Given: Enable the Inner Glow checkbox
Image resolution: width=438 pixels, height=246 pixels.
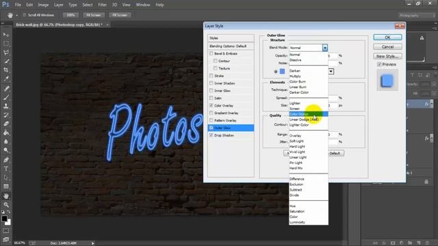Looking at the screenshot, I should coord(211,91).
